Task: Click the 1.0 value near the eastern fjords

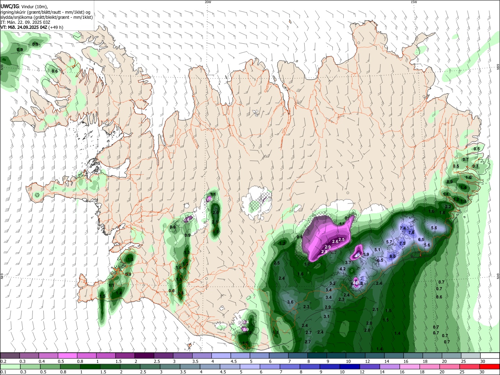Action: (468, 178)
